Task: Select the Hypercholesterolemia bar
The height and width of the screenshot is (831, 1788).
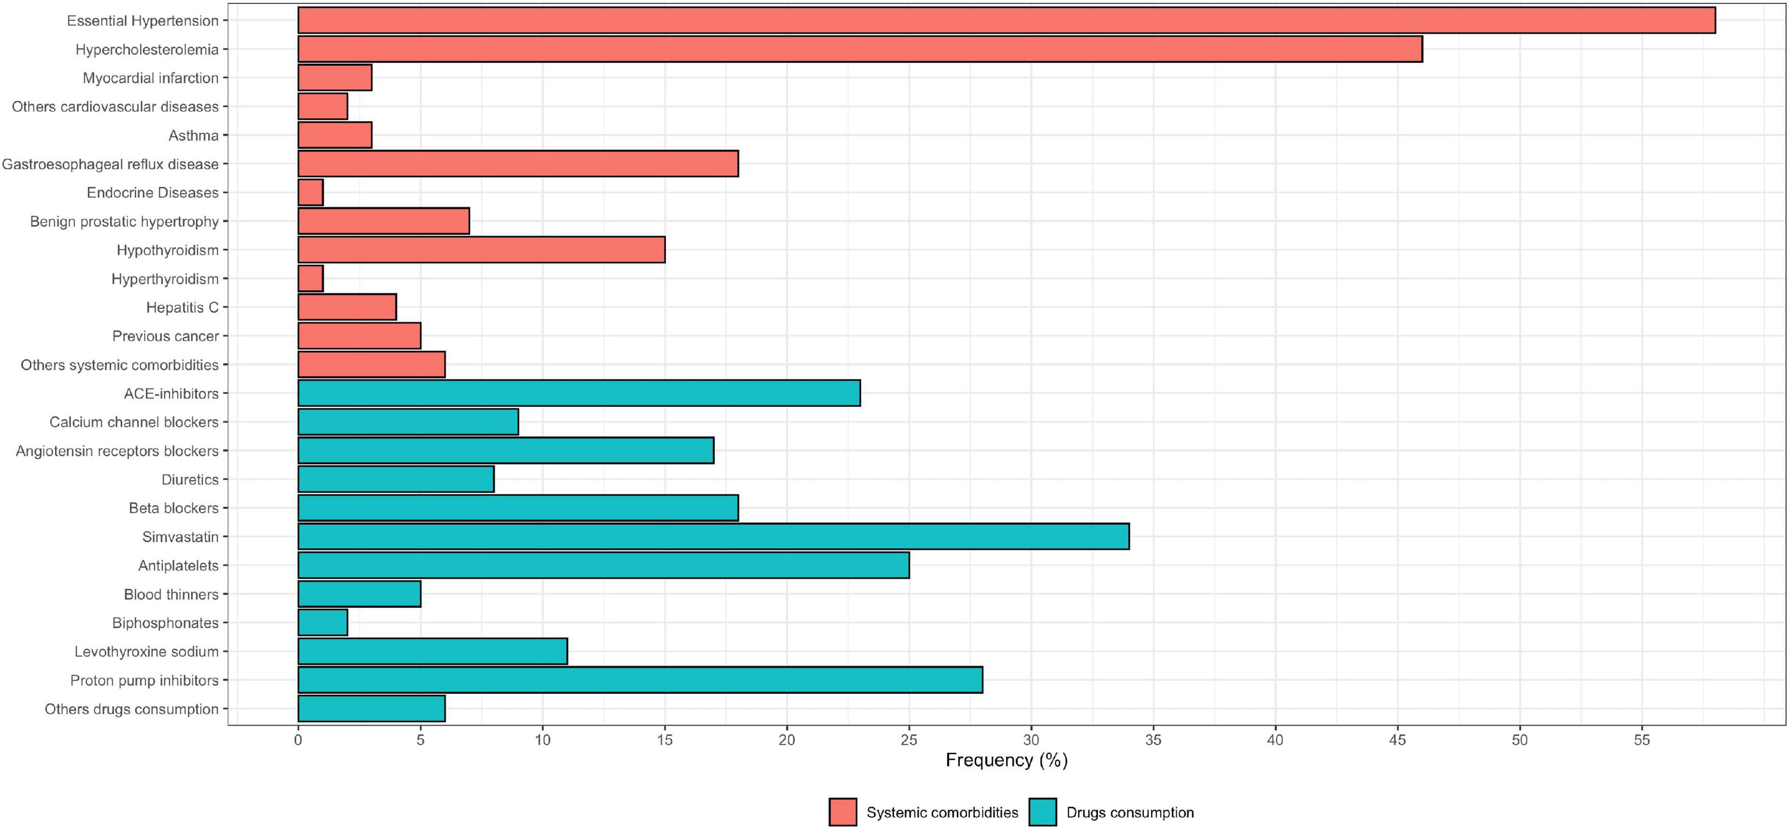Action: coord(860,49)
